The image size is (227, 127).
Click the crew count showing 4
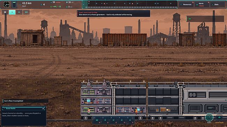[x=43, y=5]
